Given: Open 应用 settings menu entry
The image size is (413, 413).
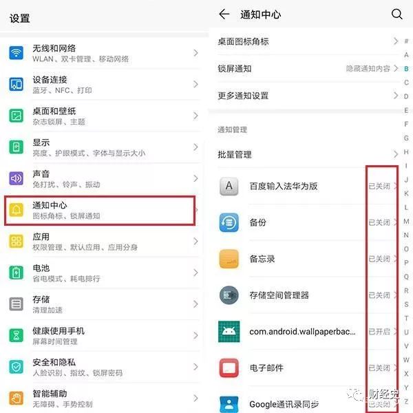Looking at the screenshot, I should tap(103, 242).
